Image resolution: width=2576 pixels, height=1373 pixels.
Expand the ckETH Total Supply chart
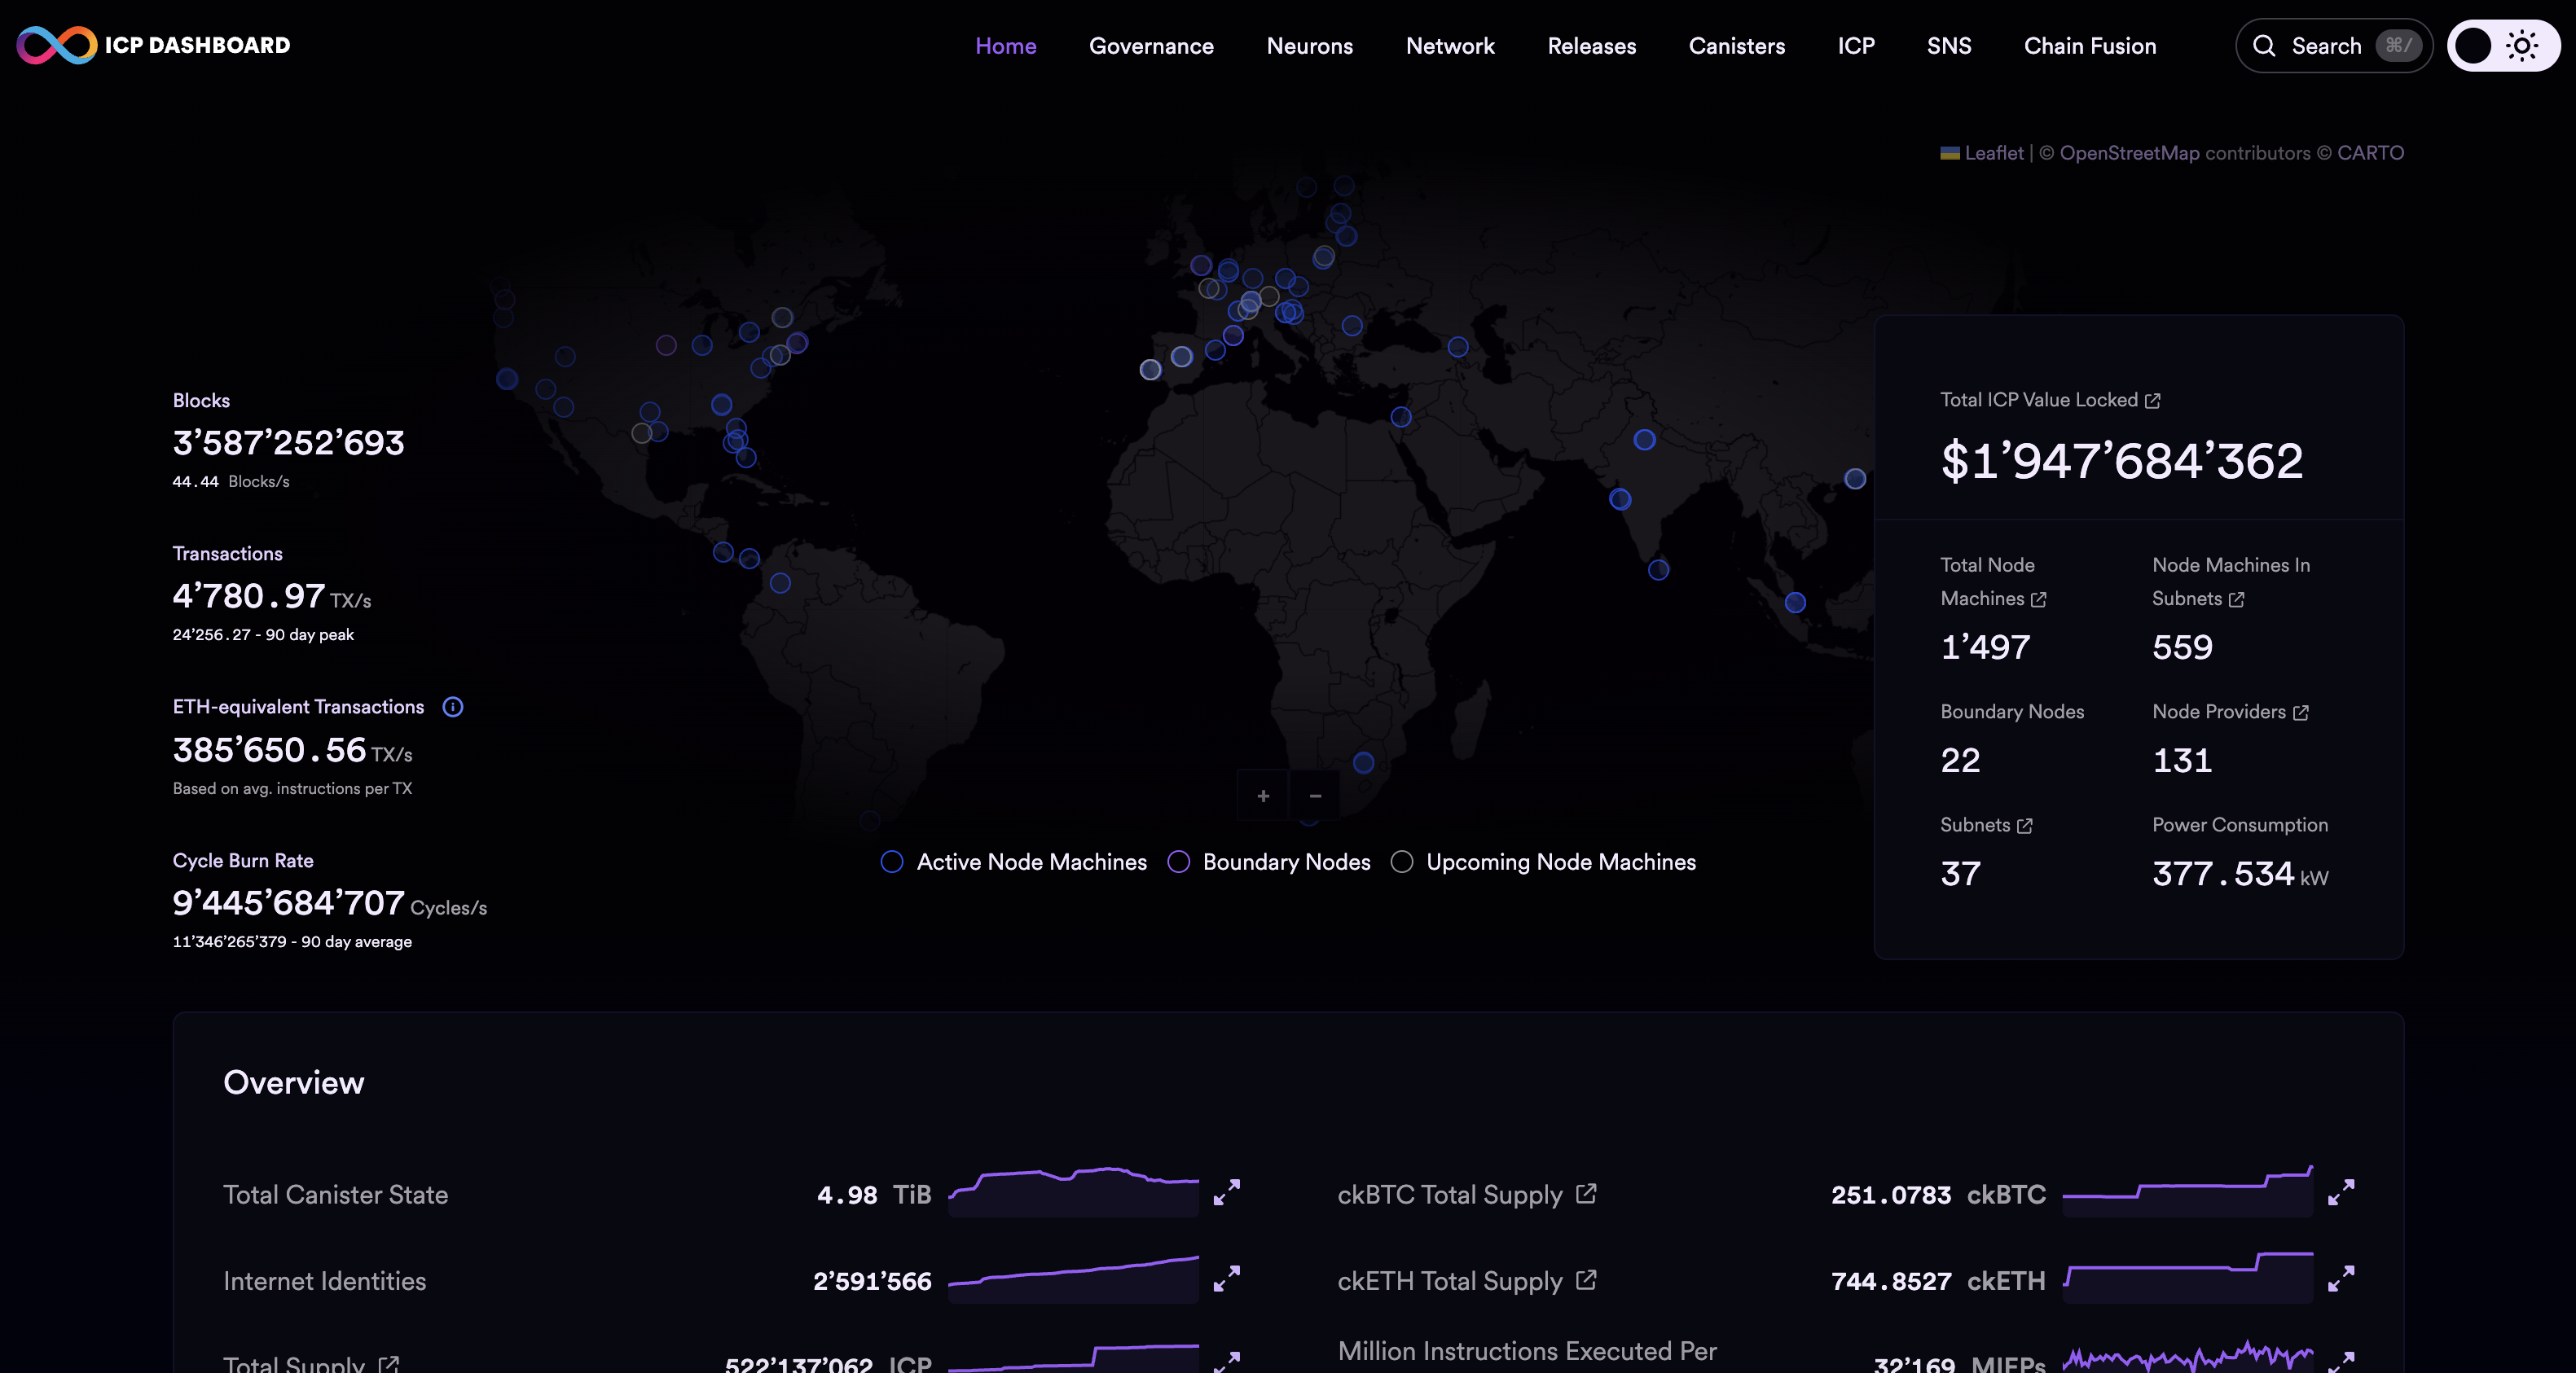pos(2340,1278)
